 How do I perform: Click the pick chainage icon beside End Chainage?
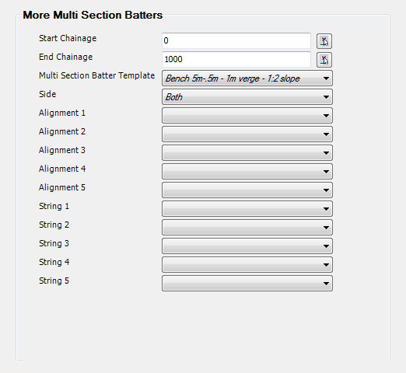tap(324, 60)
